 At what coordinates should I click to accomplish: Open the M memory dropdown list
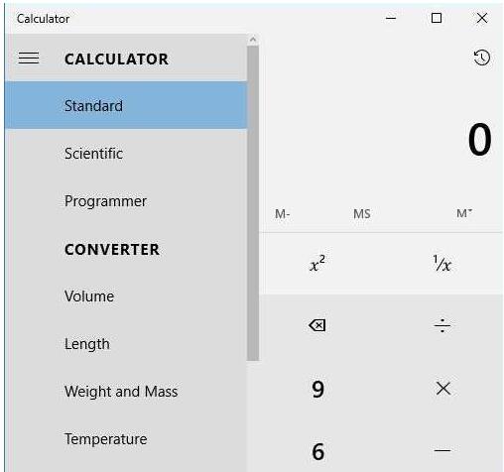(x=464, y=213)
